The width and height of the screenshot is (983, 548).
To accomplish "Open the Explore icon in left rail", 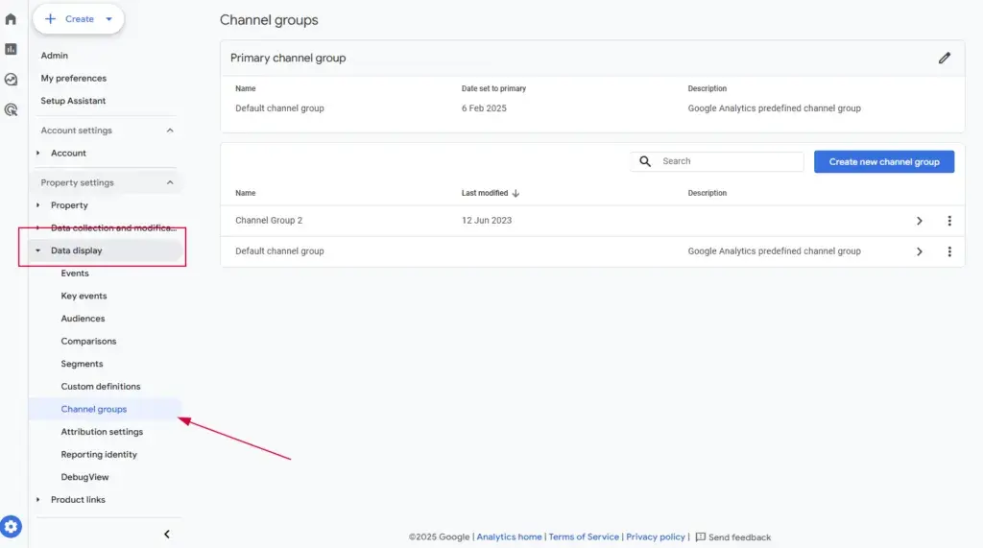I will 11,80.
